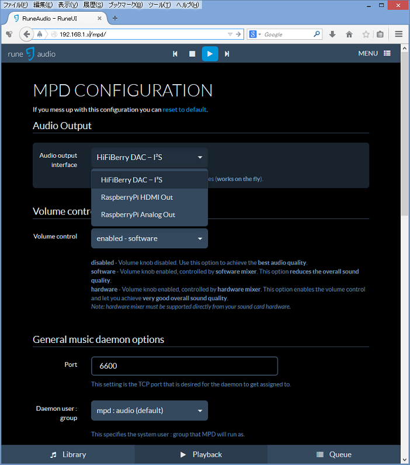This screenshot has height=465, width=410.
Task: Click the reset to default link
Action: 185,110
